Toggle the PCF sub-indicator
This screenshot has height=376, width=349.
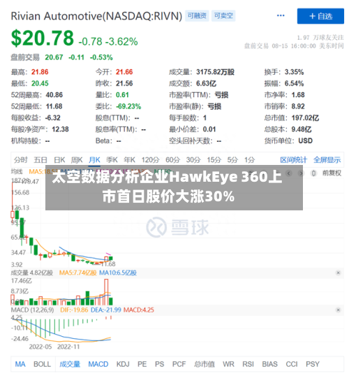[x=179, y=364]
